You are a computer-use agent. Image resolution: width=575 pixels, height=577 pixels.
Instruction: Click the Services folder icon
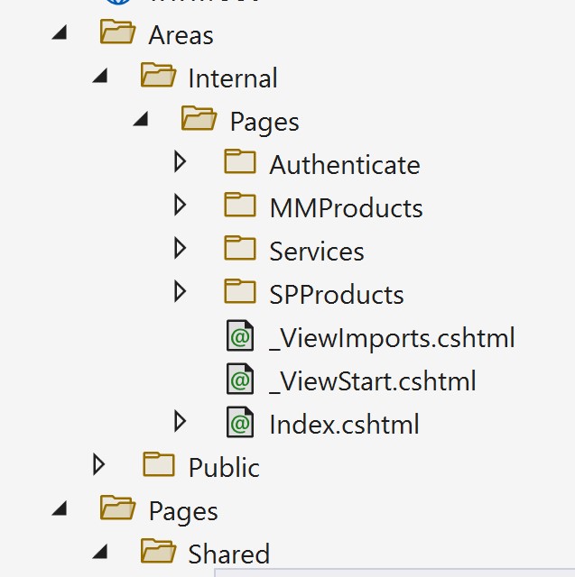tap(240, 248)
